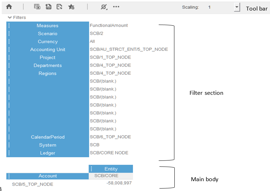Open the Scaling dropdown arrow

(237, 7)
